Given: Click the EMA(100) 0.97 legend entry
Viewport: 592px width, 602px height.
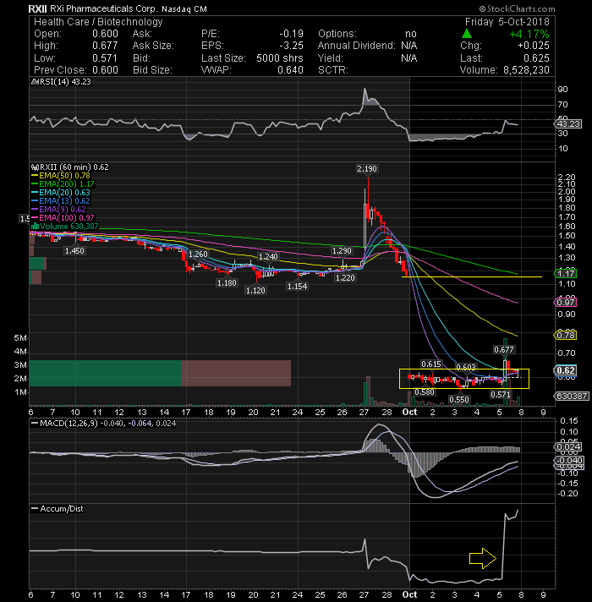Looking at the screenshot, I should [63, 218].
